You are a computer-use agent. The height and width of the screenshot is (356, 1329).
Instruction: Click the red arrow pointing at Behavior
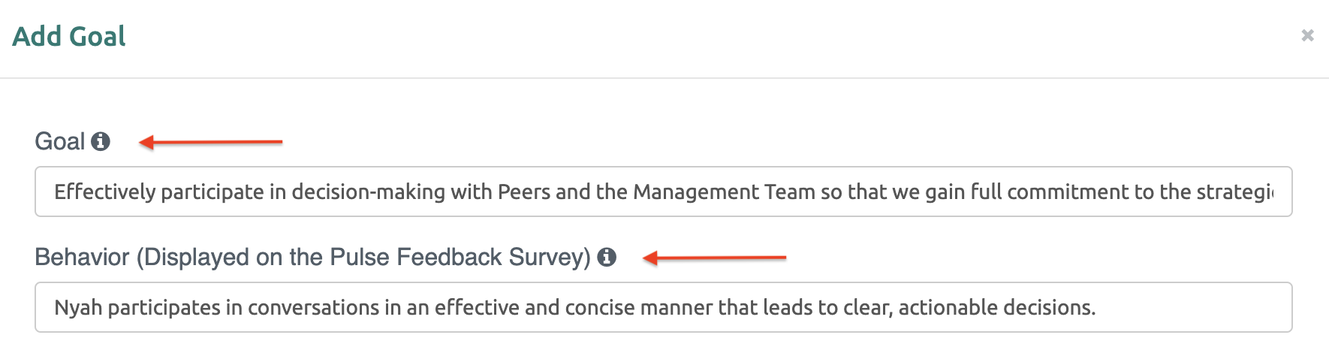tap(715, 258)
